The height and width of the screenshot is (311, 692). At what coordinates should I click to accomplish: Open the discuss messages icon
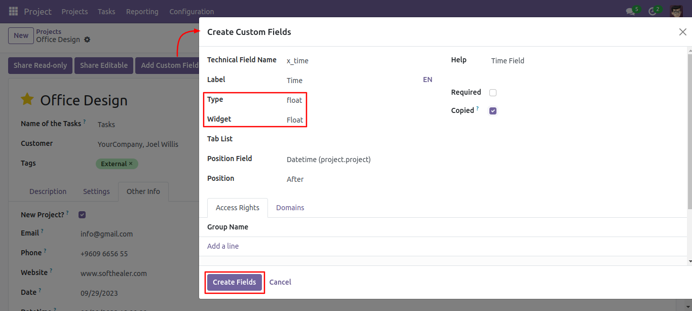[x=631, y=11]
